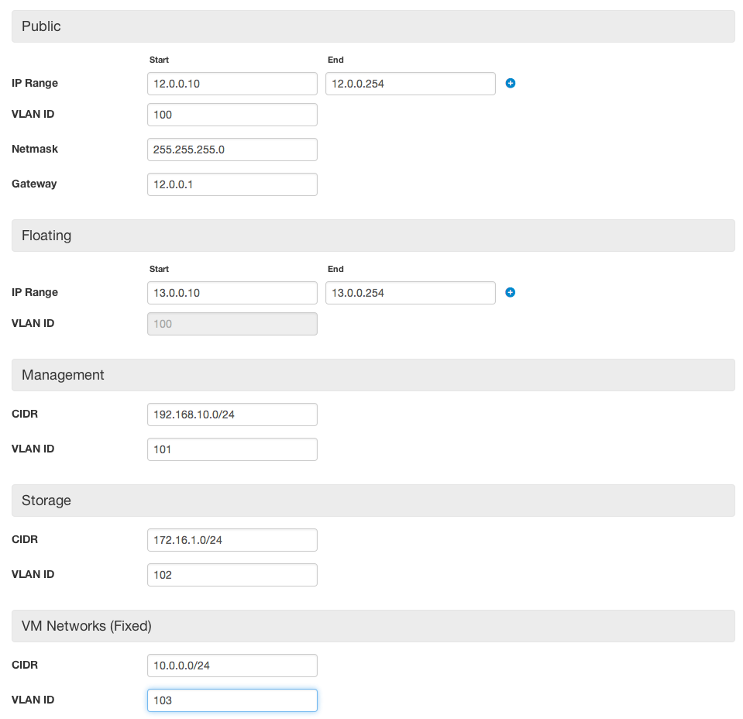The width and height of the screenshot is (743, 719).
Task: Select the Public section header
Action: tap(373, 26)
